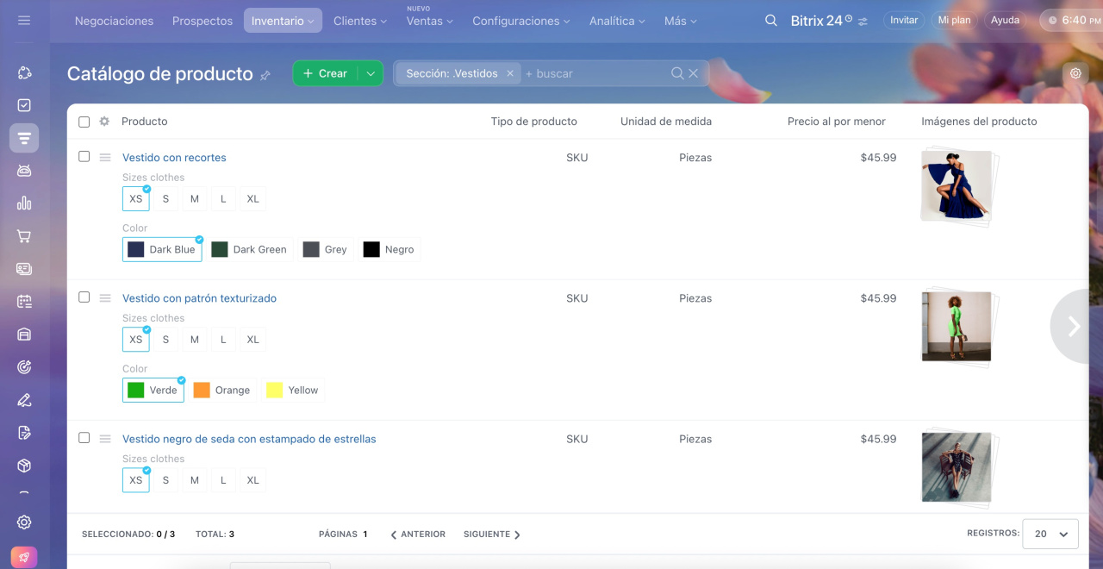Open the hamburger menu in the sidebar
The height and width of the screenshot is (569, 1103).
click(24, 20)
